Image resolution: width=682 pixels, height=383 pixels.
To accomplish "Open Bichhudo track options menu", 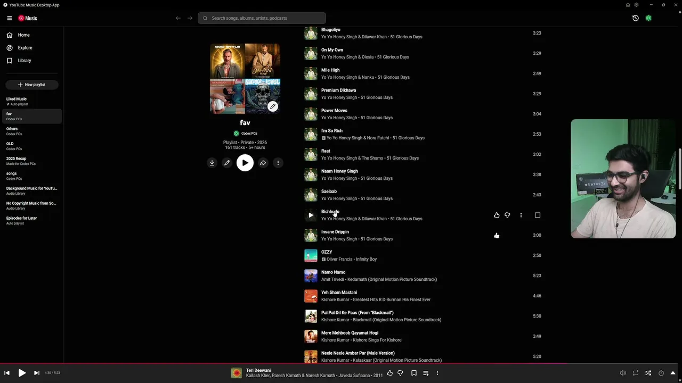I will (x=521, y=215).
